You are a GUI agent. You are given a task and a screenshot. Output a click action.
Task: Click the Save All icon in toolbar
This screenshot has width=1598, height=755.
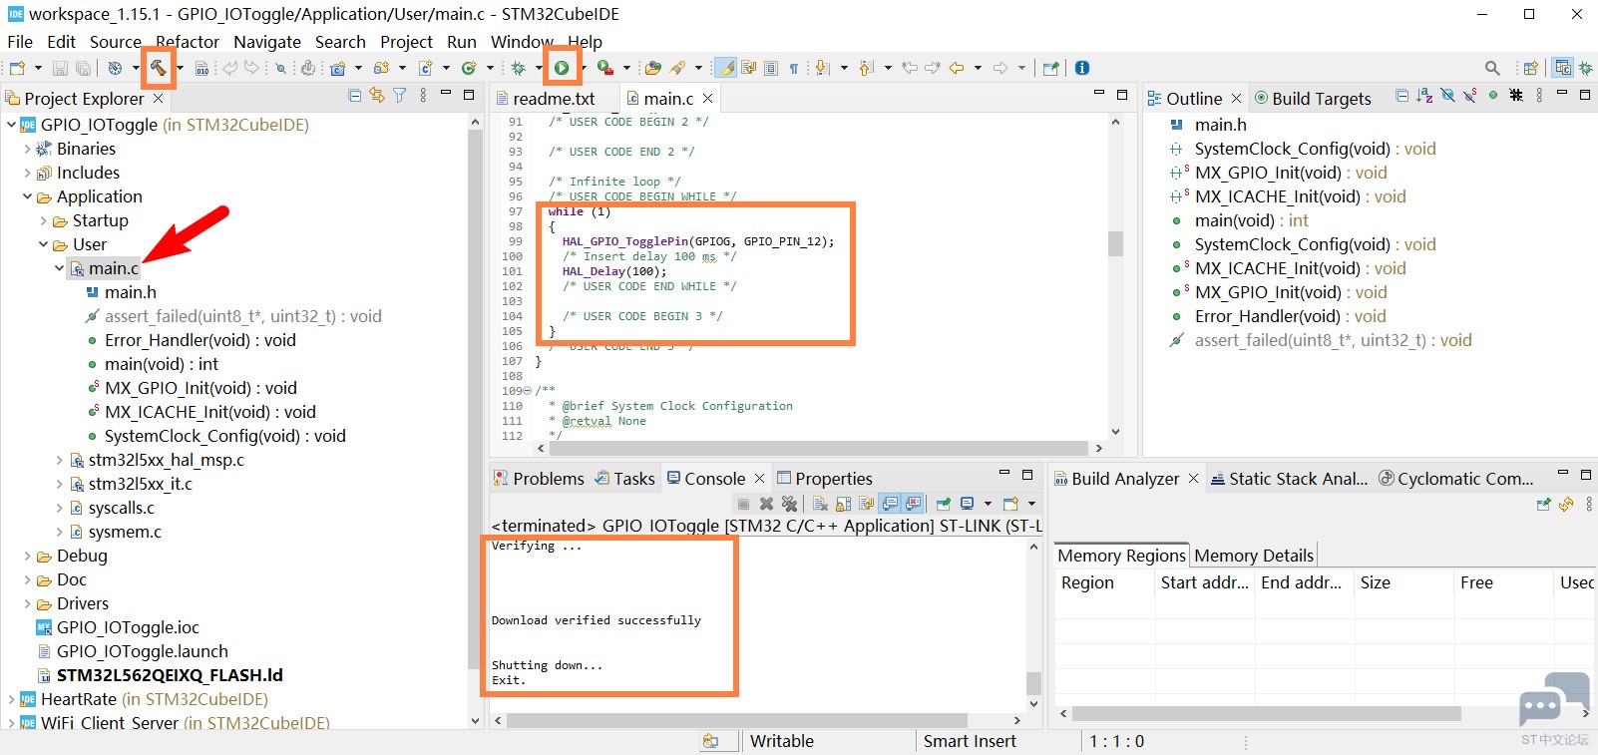point(83,68)
